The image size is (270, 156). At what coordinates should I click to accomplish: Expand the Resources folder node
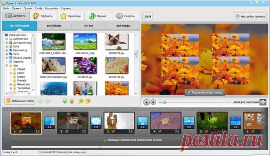pos(11,84)
